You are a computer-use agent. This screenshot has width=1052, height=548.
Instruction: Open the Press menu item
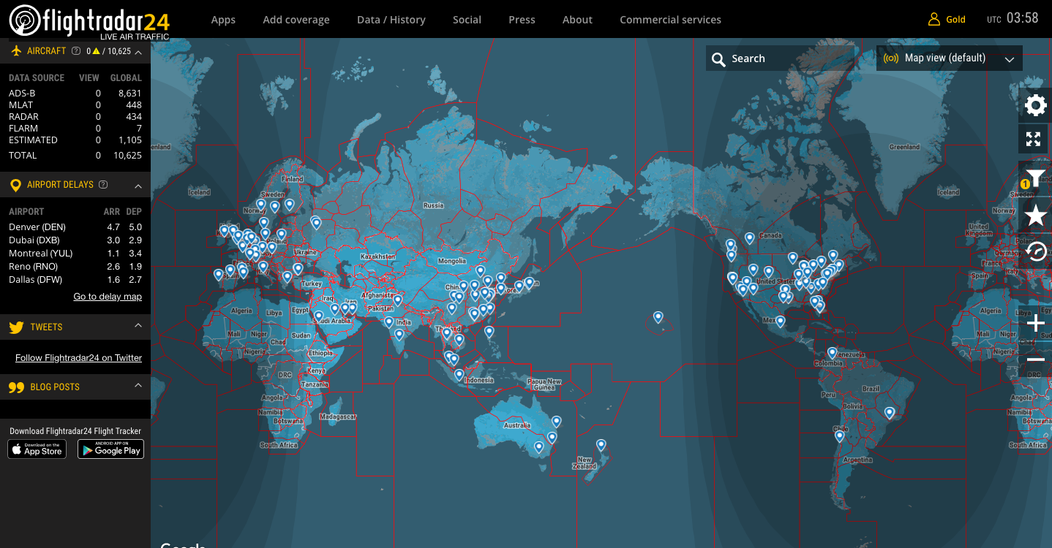(x=522, y=20)
